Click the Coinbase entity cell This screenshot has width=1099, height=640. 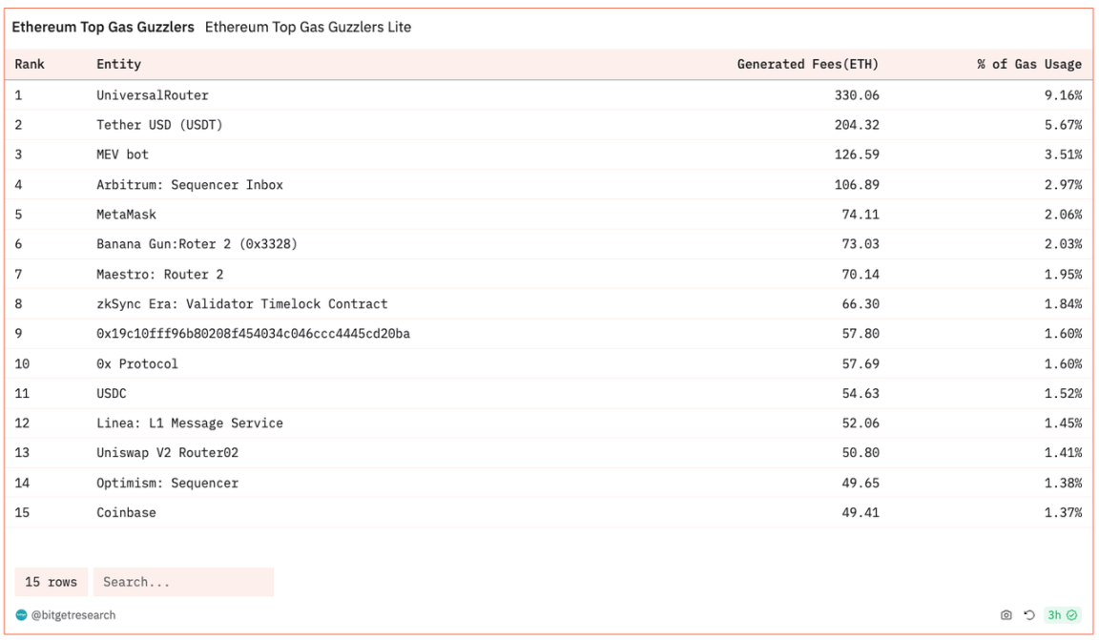coord(126,513)
